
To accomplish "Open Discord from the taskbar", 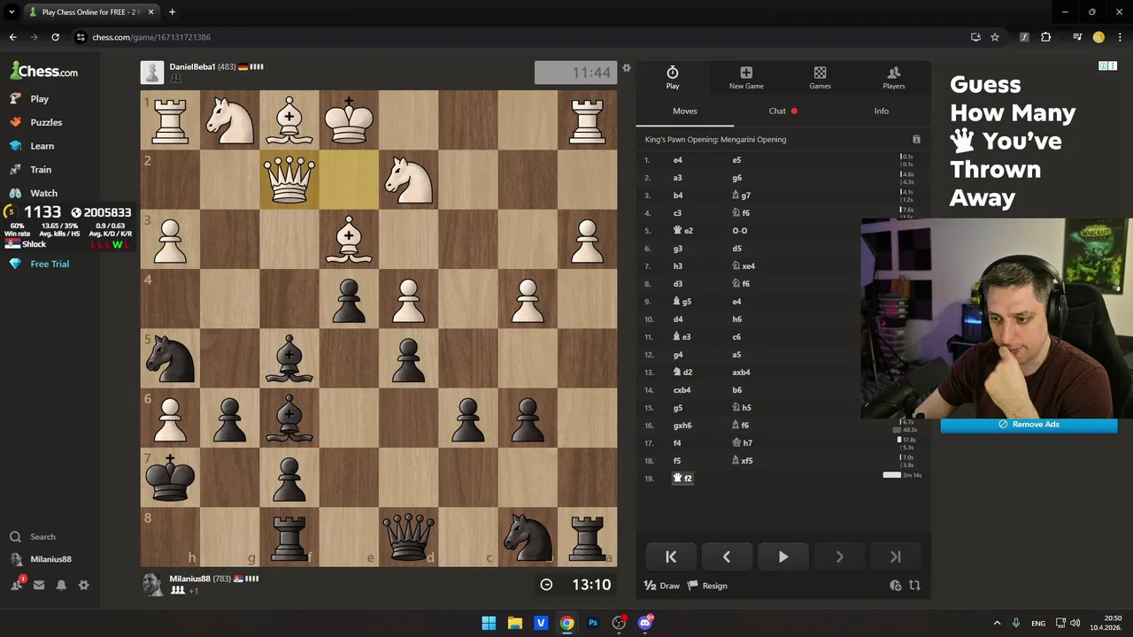I will click(645, 623).
